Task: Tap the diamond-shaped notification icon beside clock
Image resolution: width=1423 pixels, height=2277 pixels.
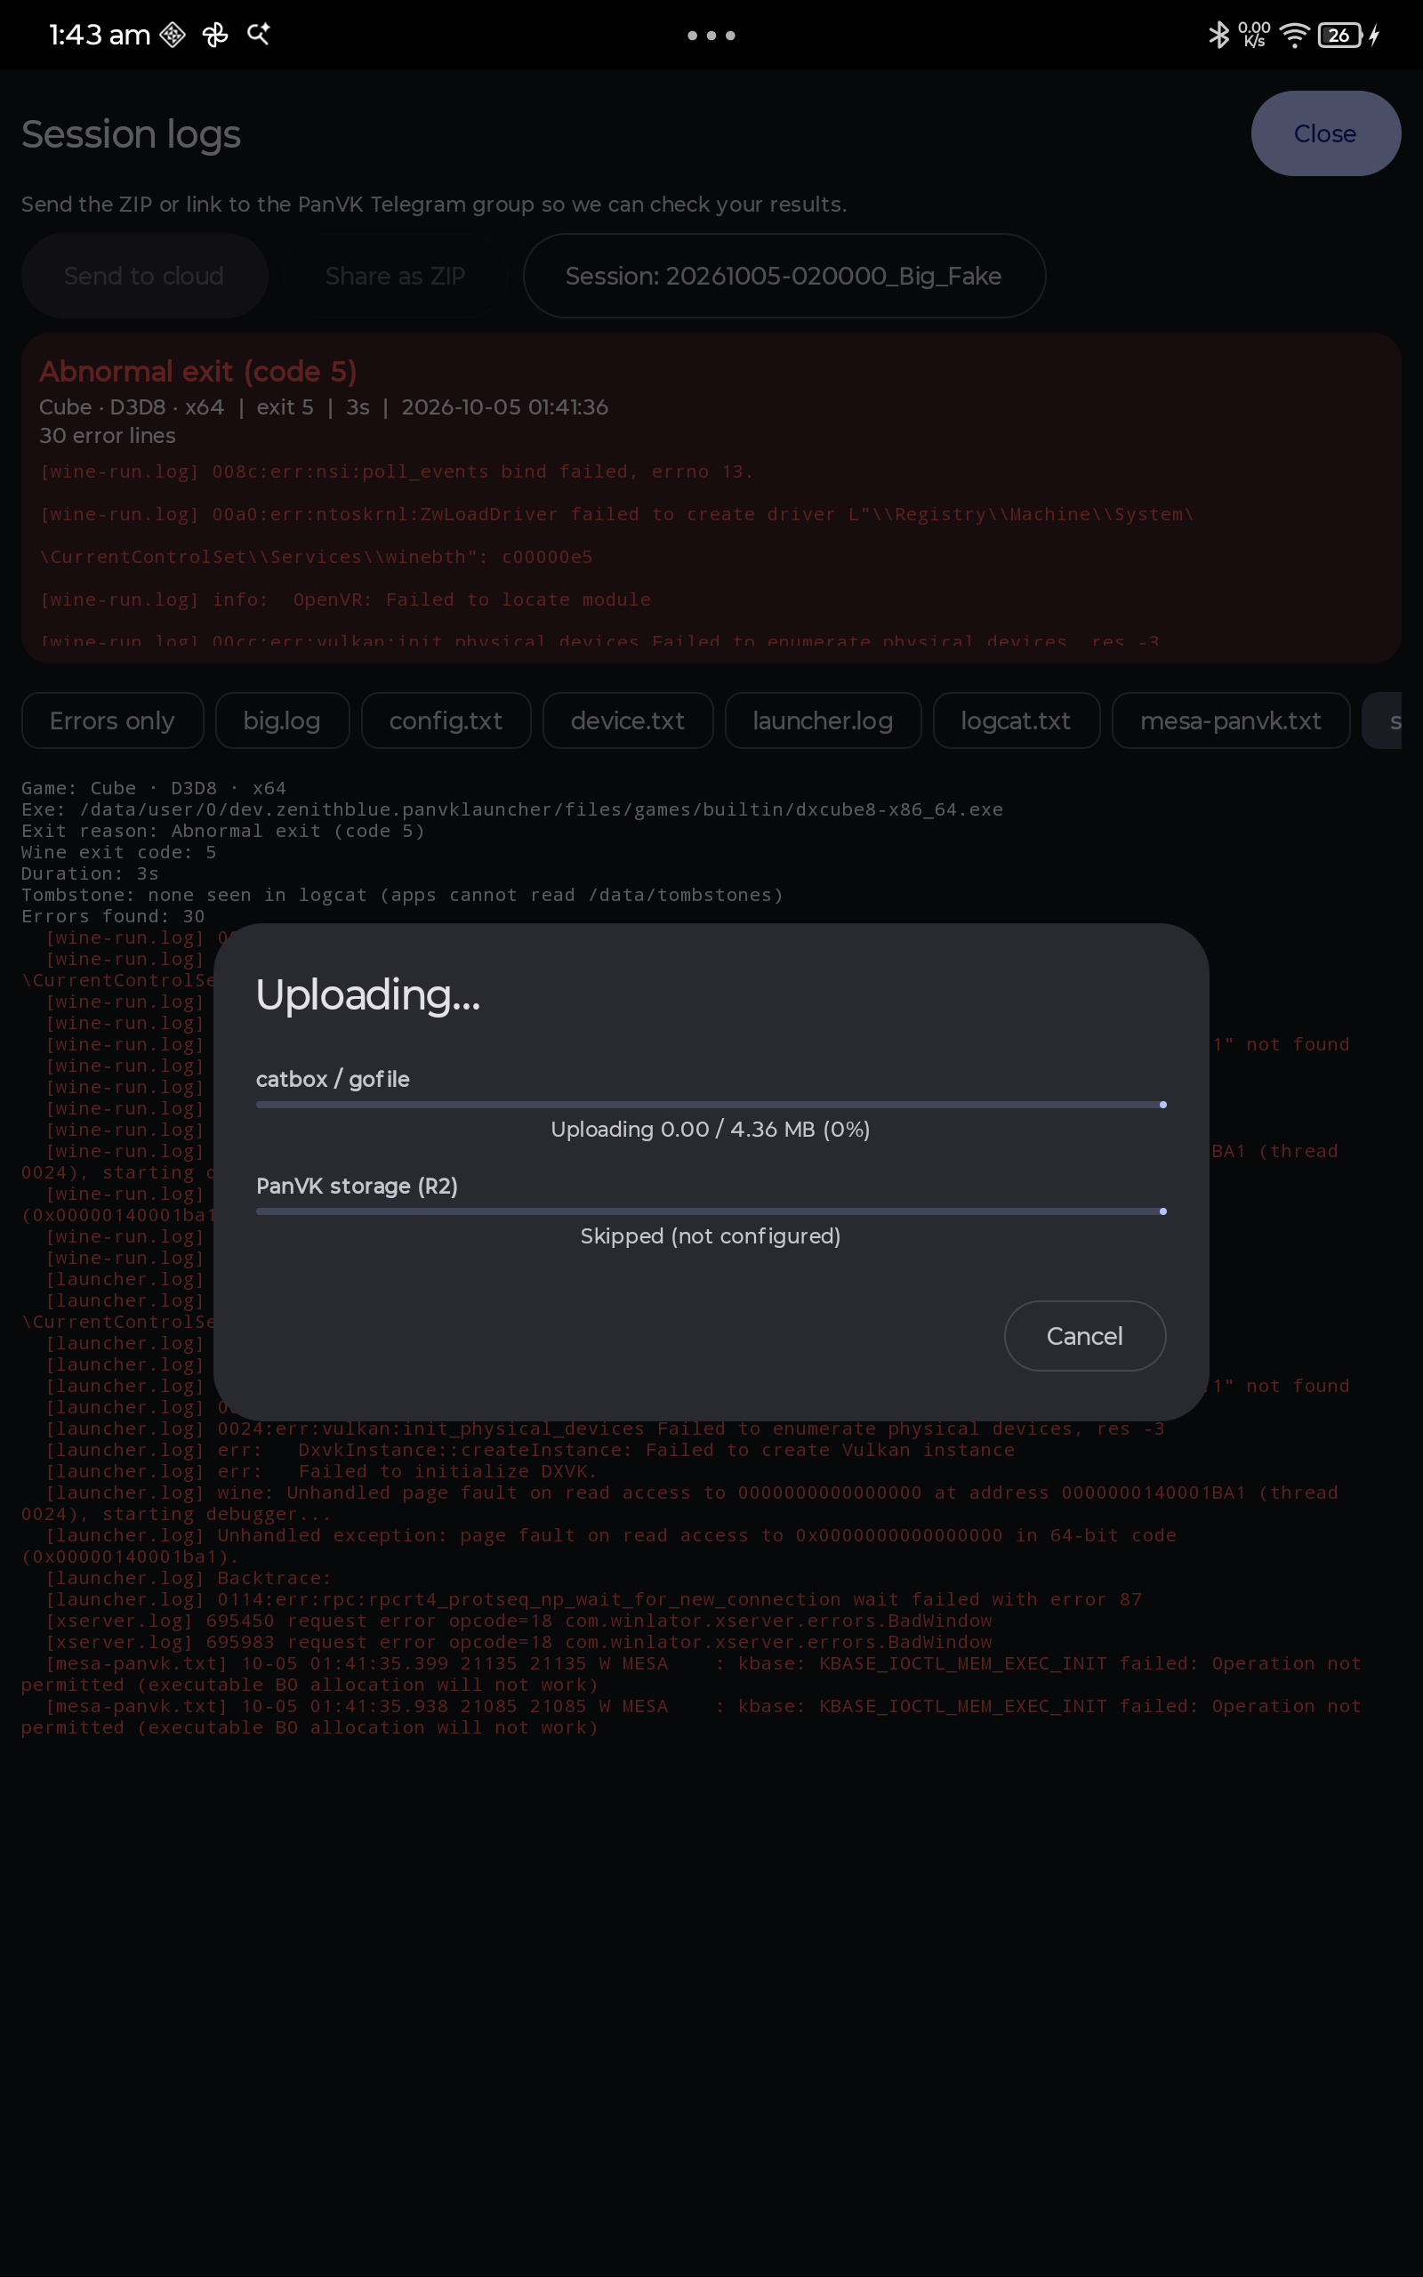Action: point(173,35)
